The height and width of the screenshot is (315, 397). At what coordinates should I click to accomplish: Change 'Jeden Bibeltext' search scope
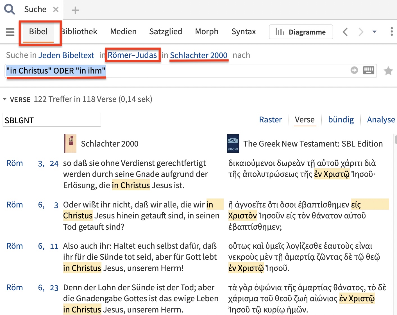[66, 55]
